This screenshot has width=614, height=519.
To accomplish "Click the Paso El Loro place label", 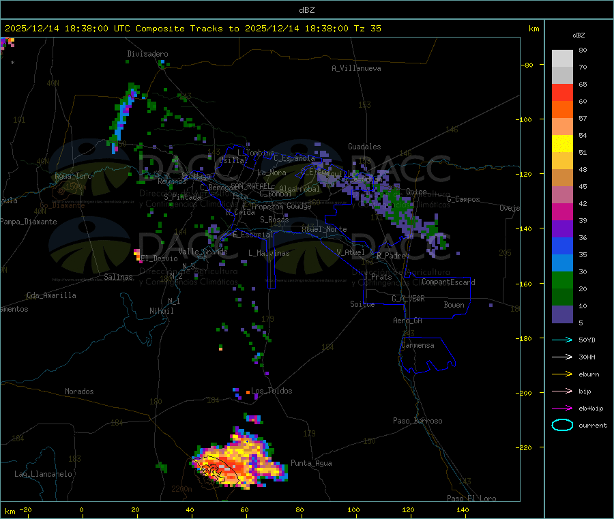I will (472, 499).
